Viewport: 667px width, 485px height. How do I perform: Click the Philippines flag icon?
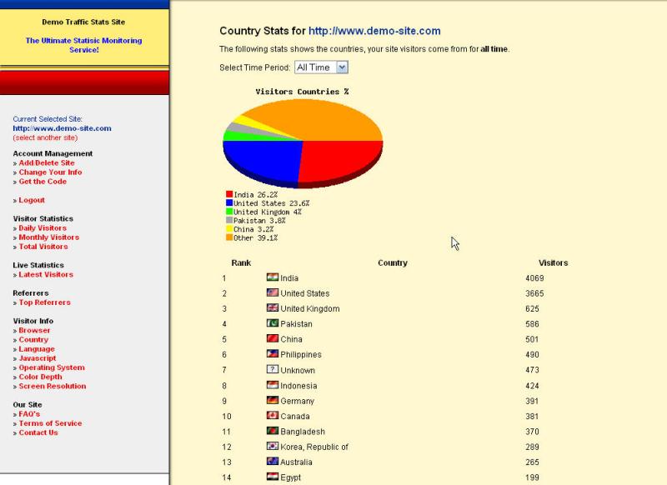(273, 353)
